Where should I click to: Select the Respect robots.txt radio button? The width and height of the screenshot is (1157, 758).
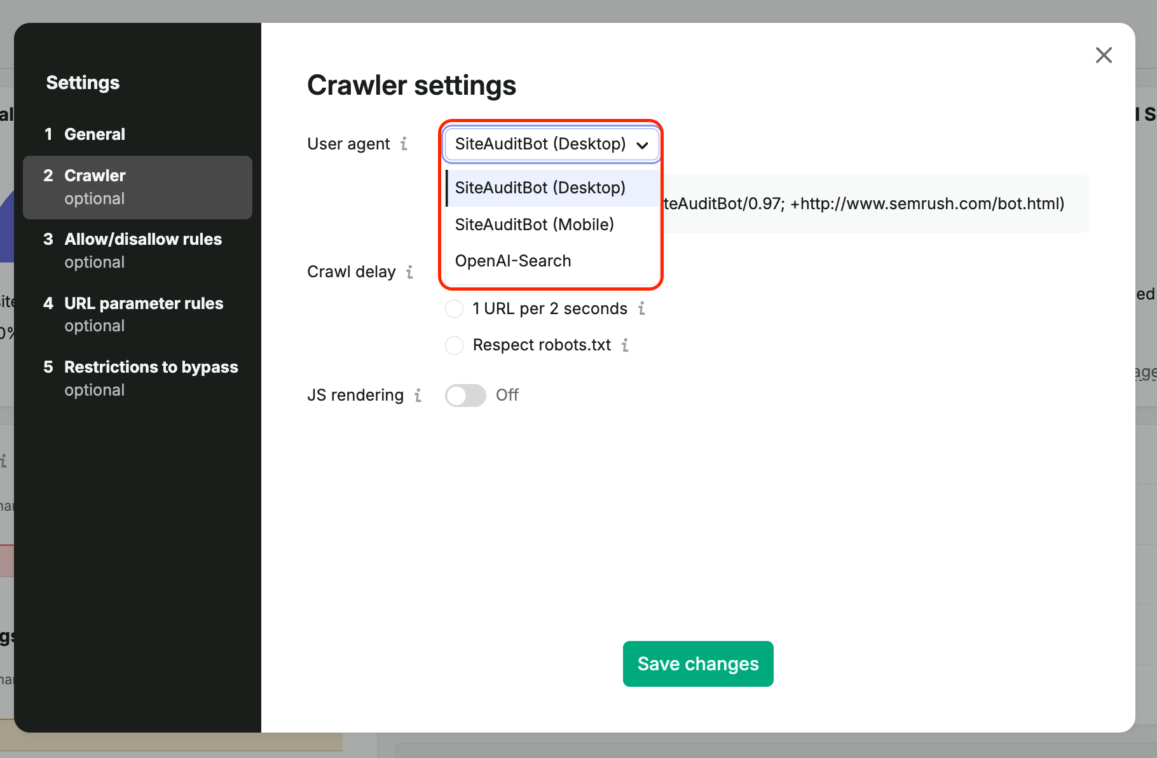454,345
